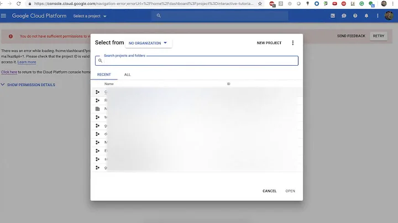Click the blue circle extension icon
Screen dimensions: 398x223
pos(317,4)
